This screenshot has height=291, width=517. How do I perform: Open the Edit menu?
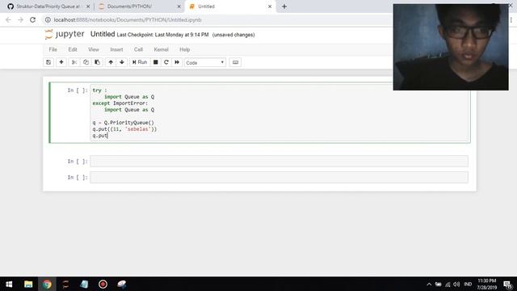click(73, 49)
